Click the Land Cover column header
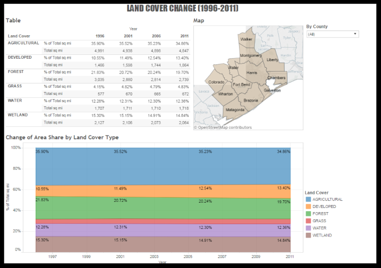Image resolution: width=381 pixels, height=268 pixels. click(x=19, y=36)
